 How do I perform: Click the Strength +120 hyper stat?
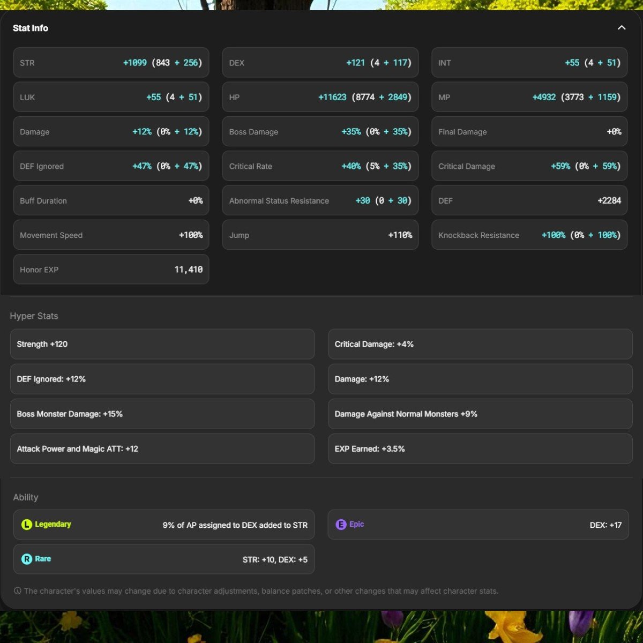pos(162,344)
